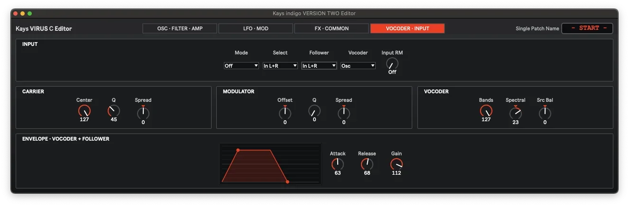
Task: Click the Carrier Spread knob
Action: pyautogui.click(x=143, y=113)
